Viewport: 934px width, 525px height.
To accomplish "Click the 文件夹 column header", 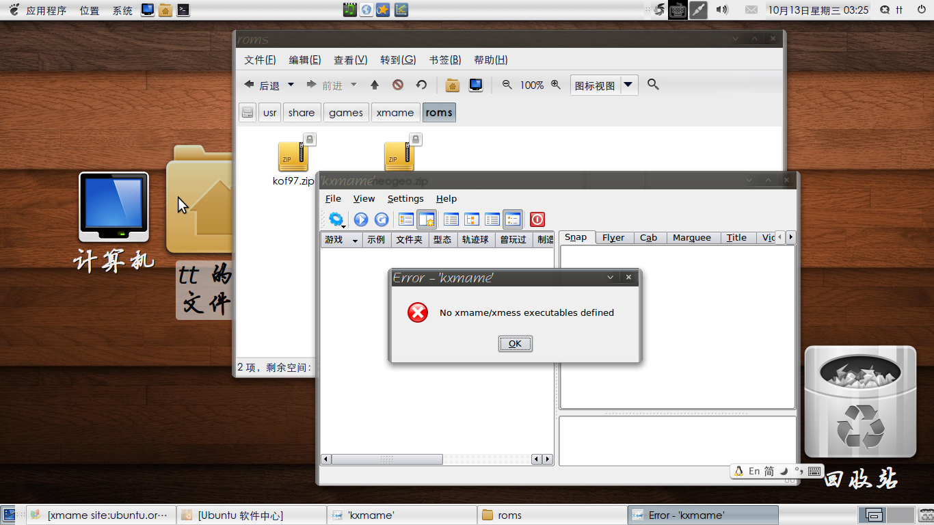I will [x=410, y=240].
